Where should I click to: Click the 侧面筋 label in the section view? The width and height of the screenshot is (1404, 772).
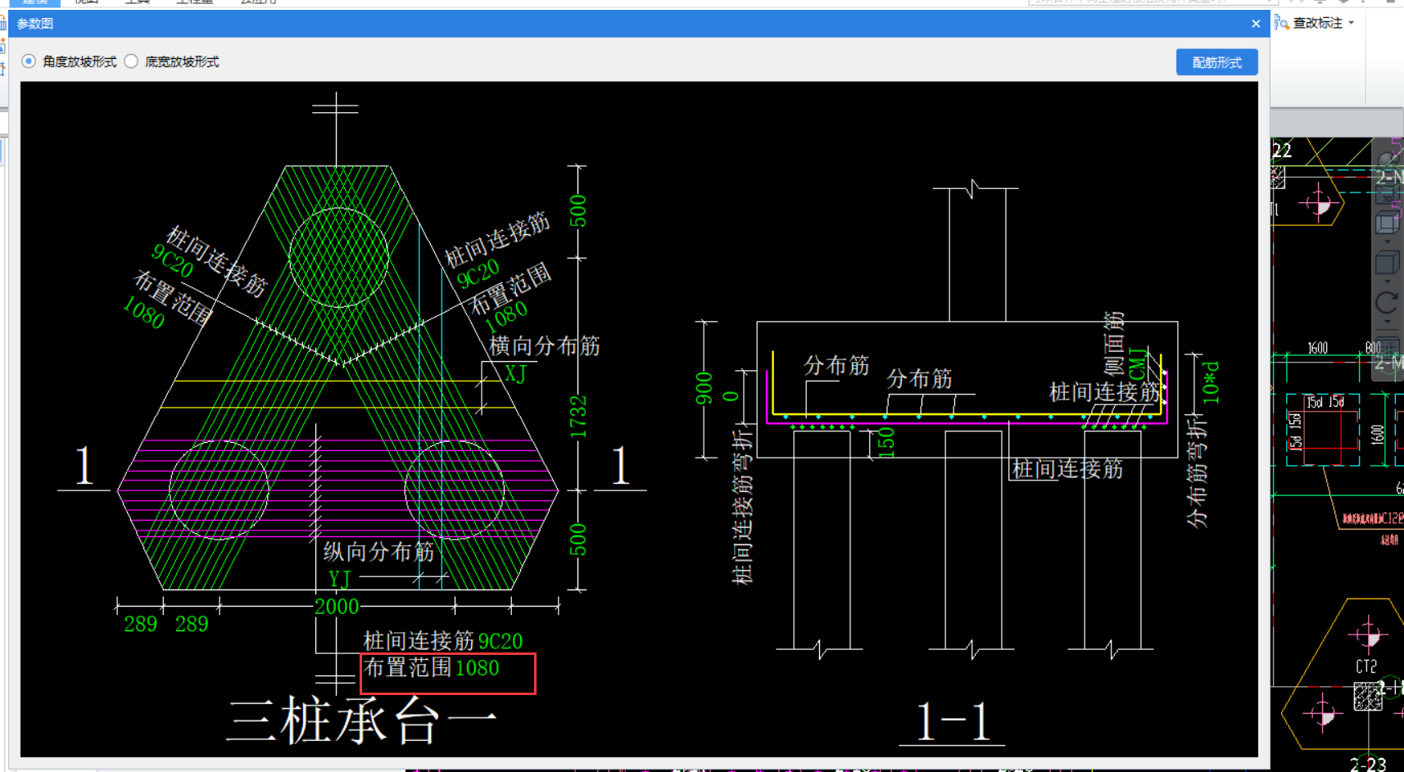tap(1114, 343)
